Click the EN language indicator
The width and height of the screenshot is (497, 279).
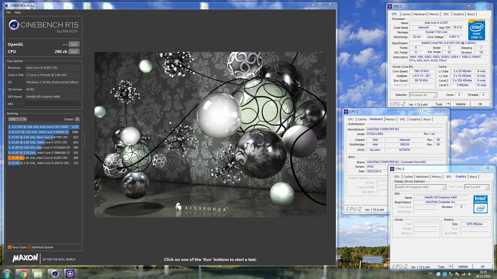[430, 273]
